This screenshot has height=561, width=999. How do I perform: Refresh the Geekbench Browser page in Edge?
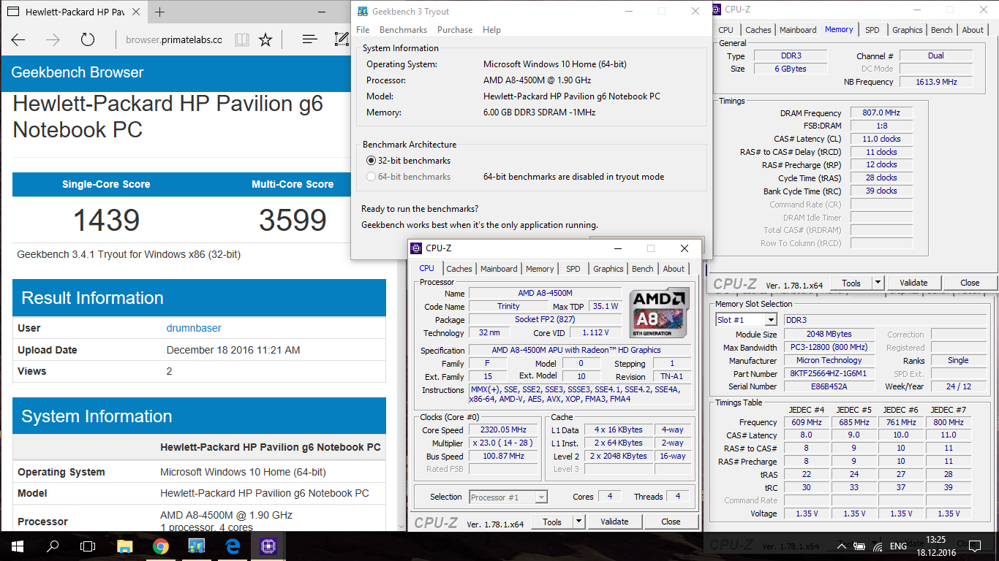88,40
